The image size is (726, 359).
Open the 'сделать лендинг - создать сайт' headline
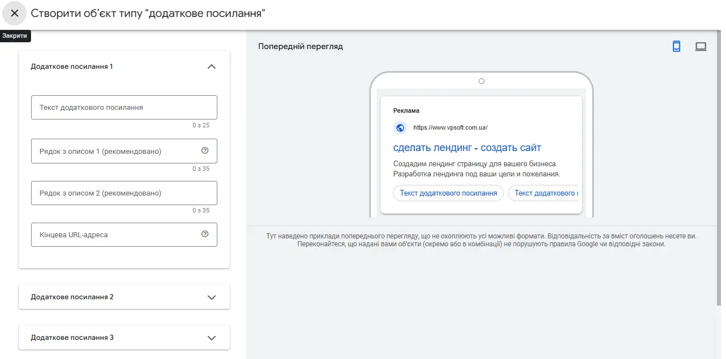pyautogui.click(x=467, y=148)
